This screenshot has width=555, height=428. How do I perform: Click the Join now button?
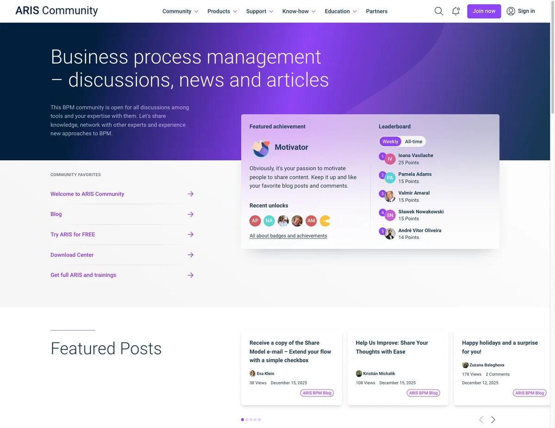[x=484, y=11]
